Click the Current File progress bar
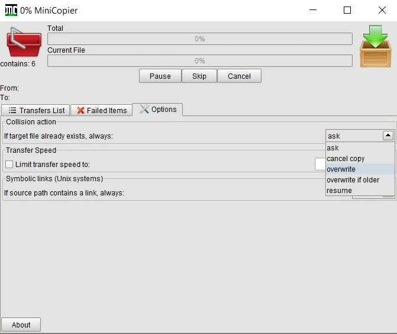397x334 pixels. [x=200, y=61]
